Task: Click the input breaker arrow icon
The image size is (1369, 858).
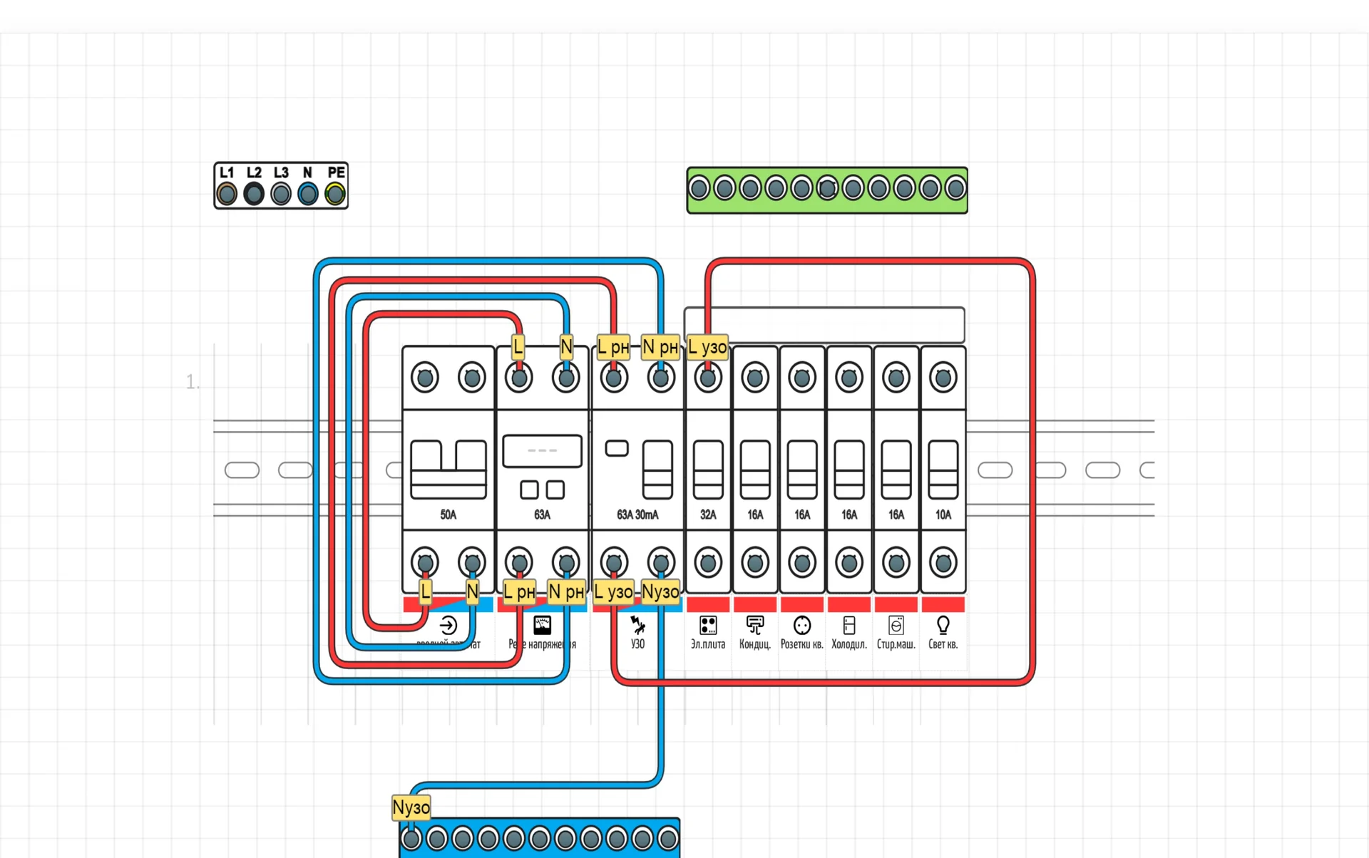Action: pos(448,626)
